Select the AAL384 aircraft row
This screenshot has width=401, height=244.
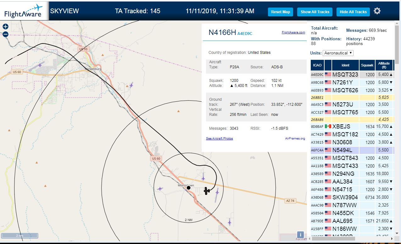coord(352,182)
